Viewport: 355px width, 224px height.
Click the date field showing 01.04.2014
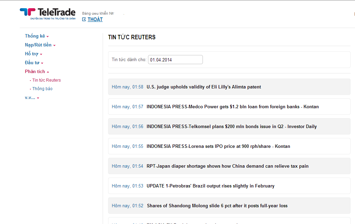175,60
